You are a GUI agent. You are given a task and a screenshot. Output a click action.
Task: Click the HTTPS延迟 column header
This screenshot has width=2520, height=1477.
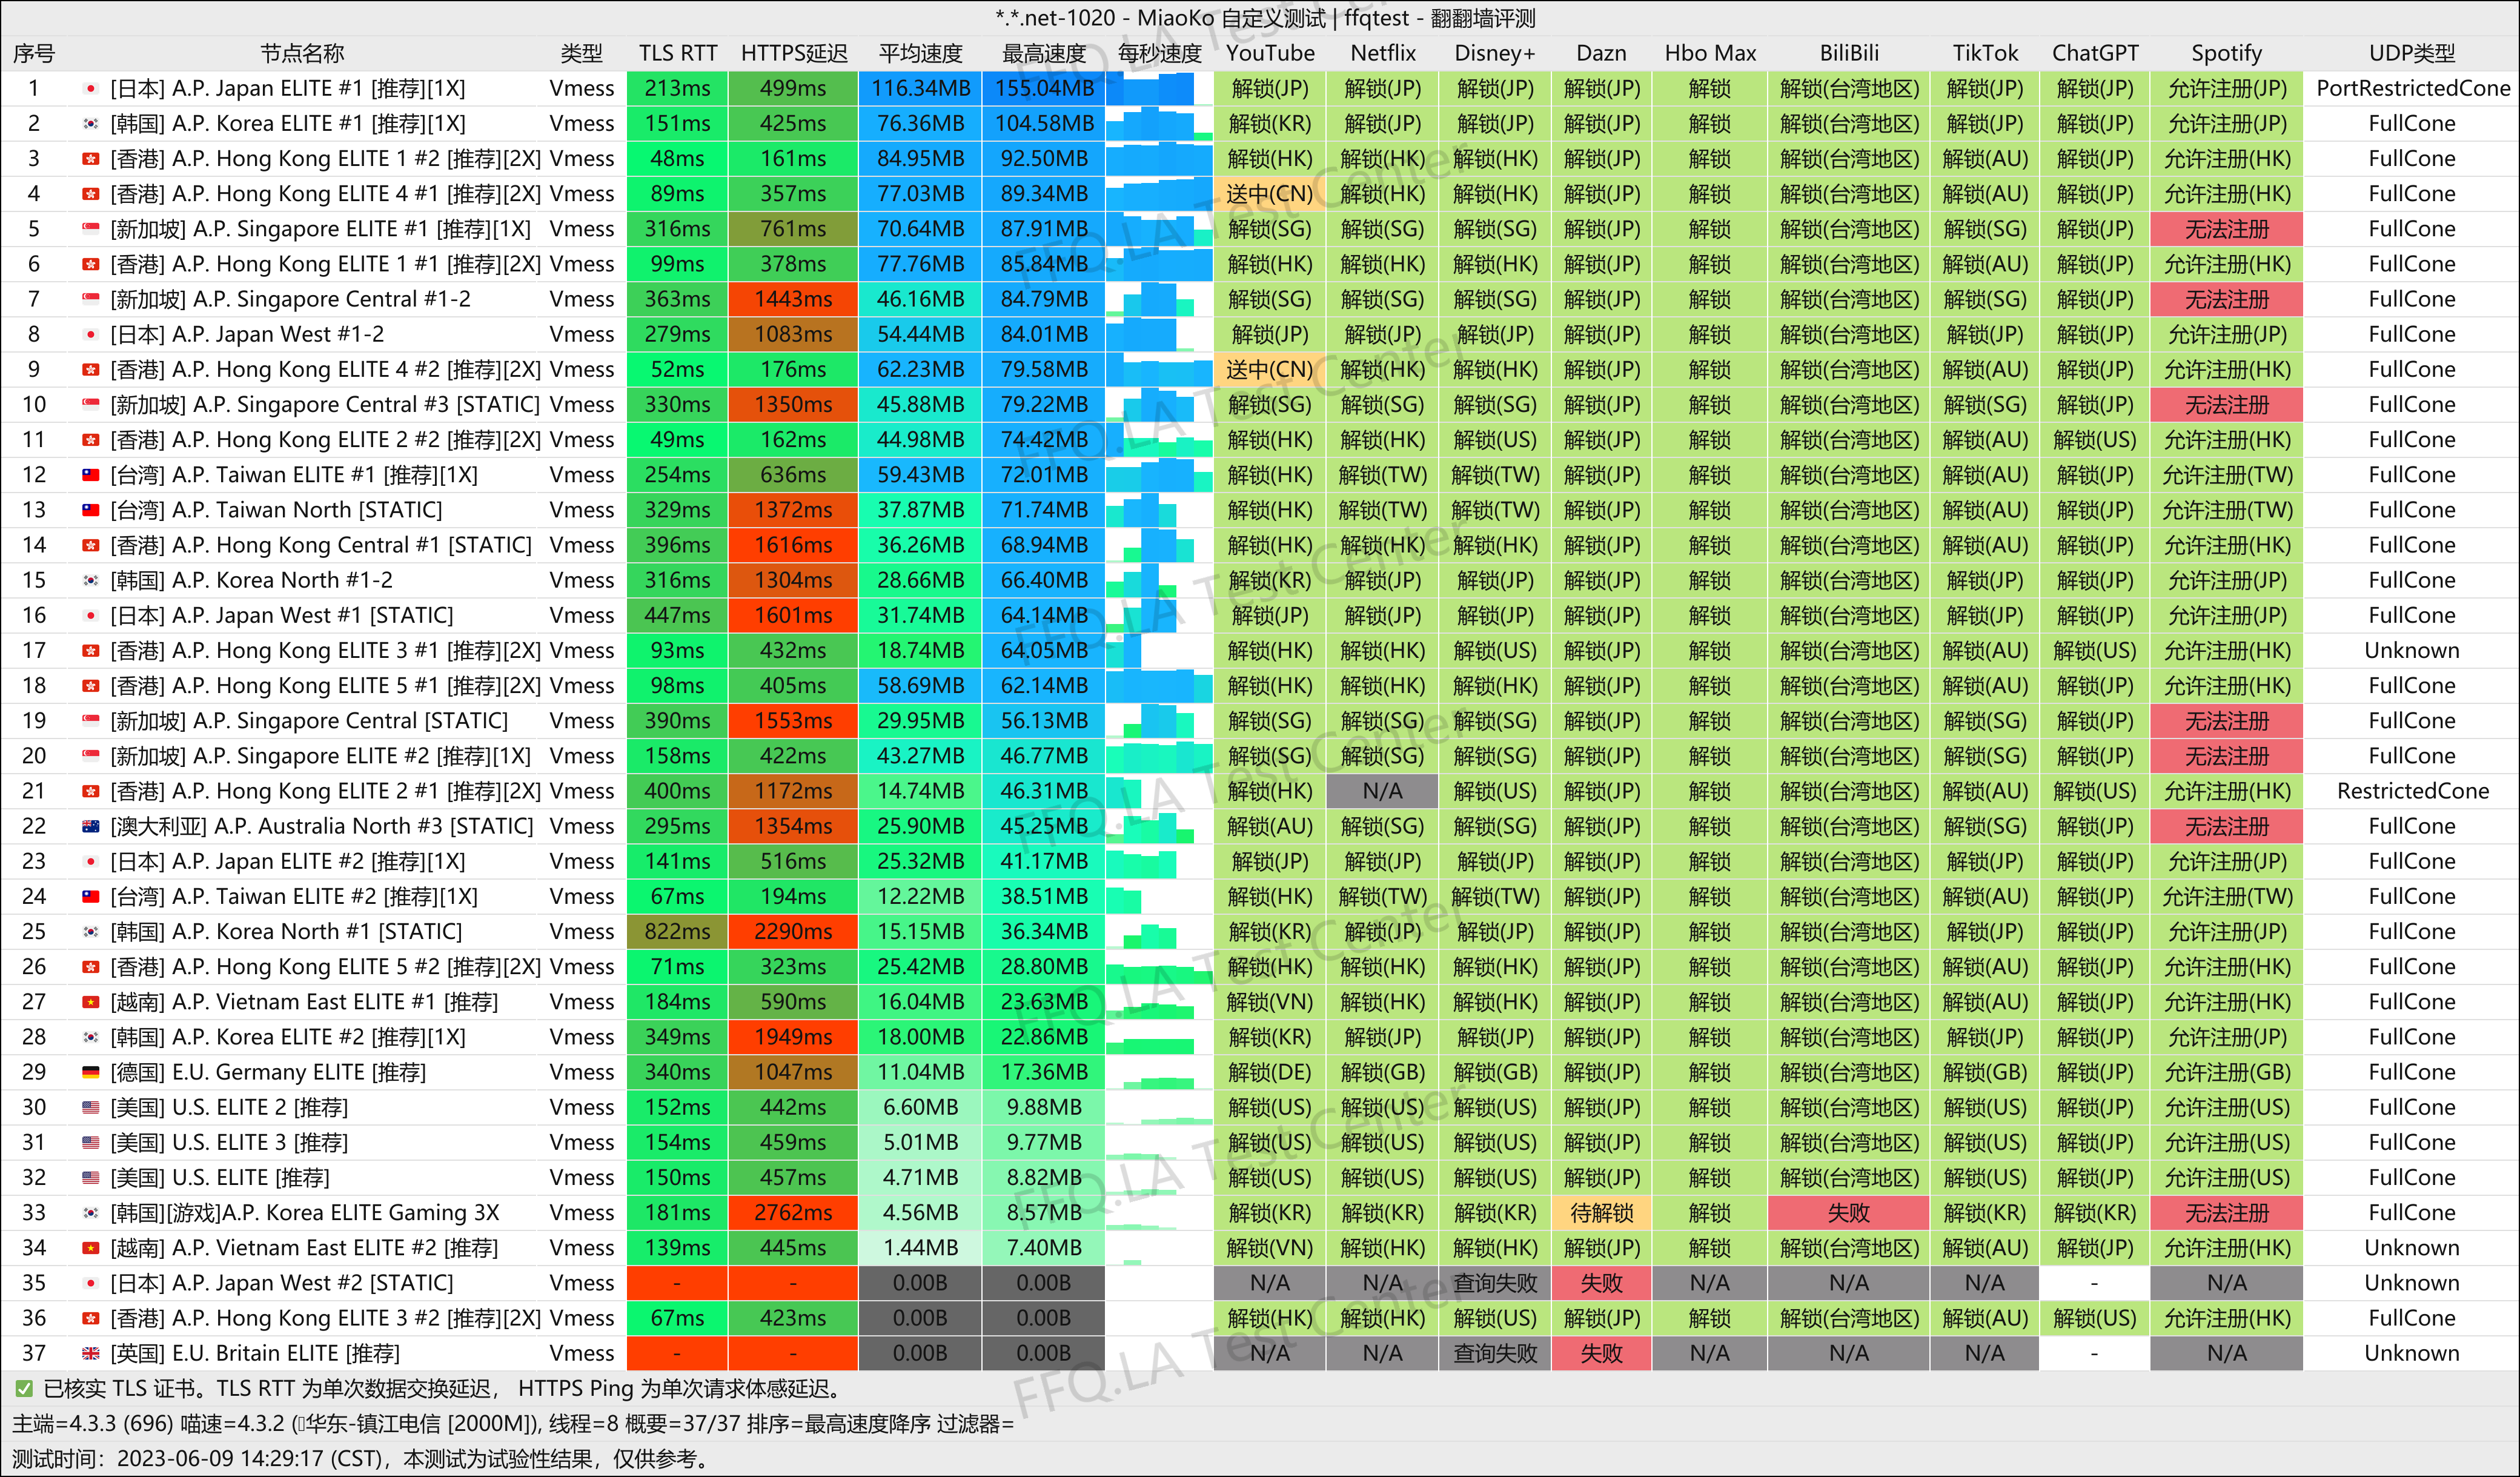coord(794,53)
